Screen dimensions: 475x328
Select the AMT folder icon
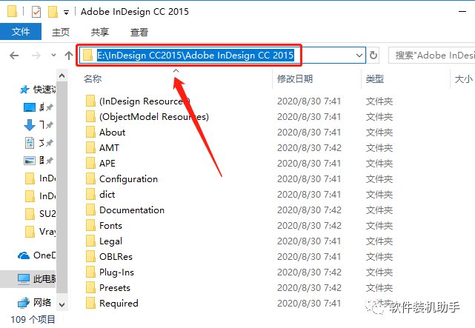90,147
